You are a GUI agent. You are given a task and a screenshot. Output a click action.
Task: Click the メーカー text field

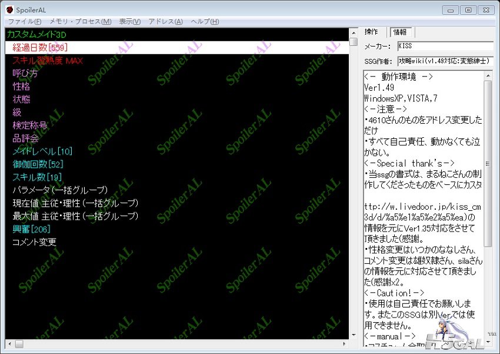click(444, 47)
